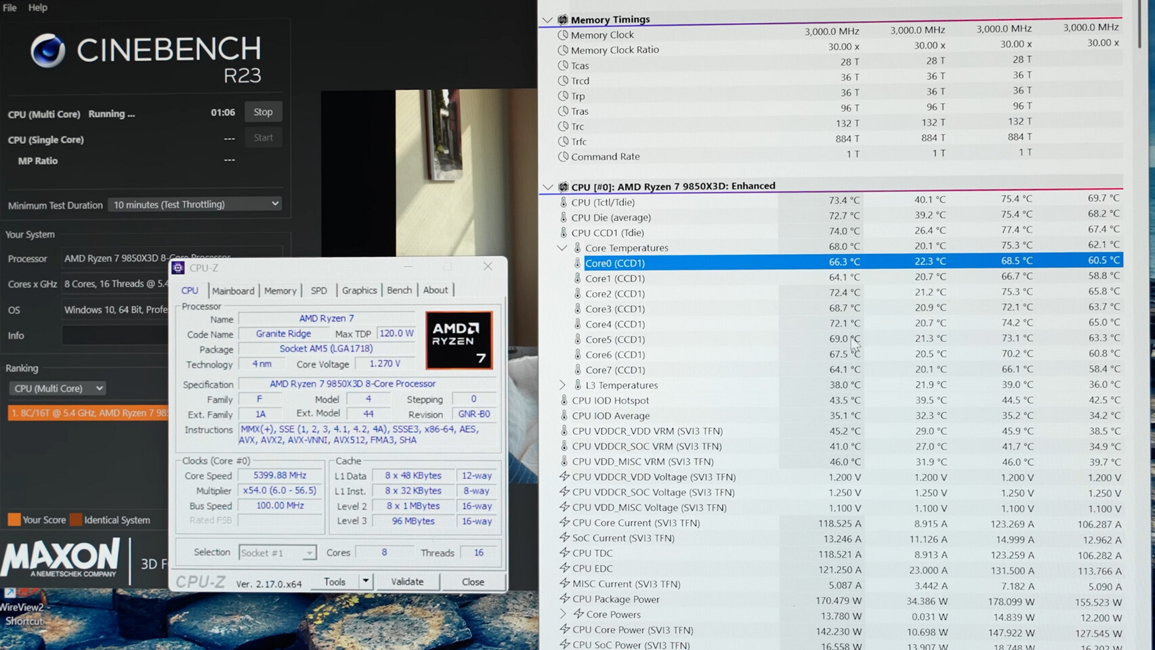Click the Validate button in CPU-Z
Viewport: 1155px width, 650px height.
[x=406, y=582]
